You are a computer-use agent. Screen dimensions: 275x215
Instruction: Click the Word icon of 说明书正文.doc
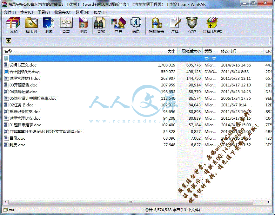[6, 65]
